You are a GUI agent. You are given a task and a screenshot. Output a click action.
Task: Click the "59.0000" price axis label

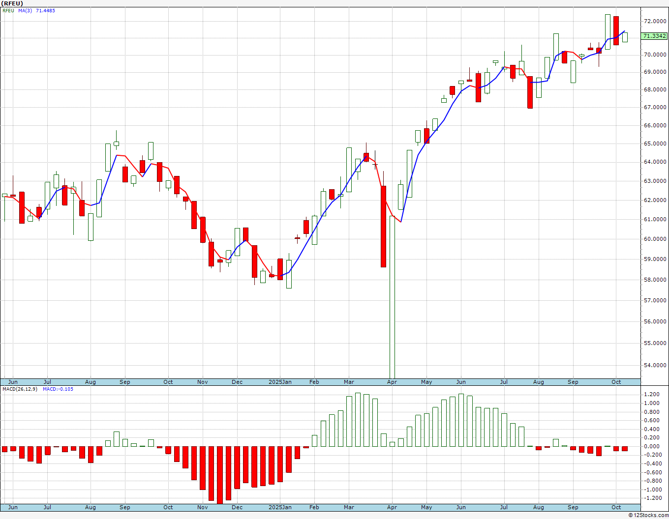[655, 259]
